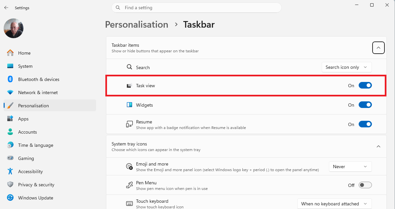Turn off the Task view toggle

tap(365, 86)
